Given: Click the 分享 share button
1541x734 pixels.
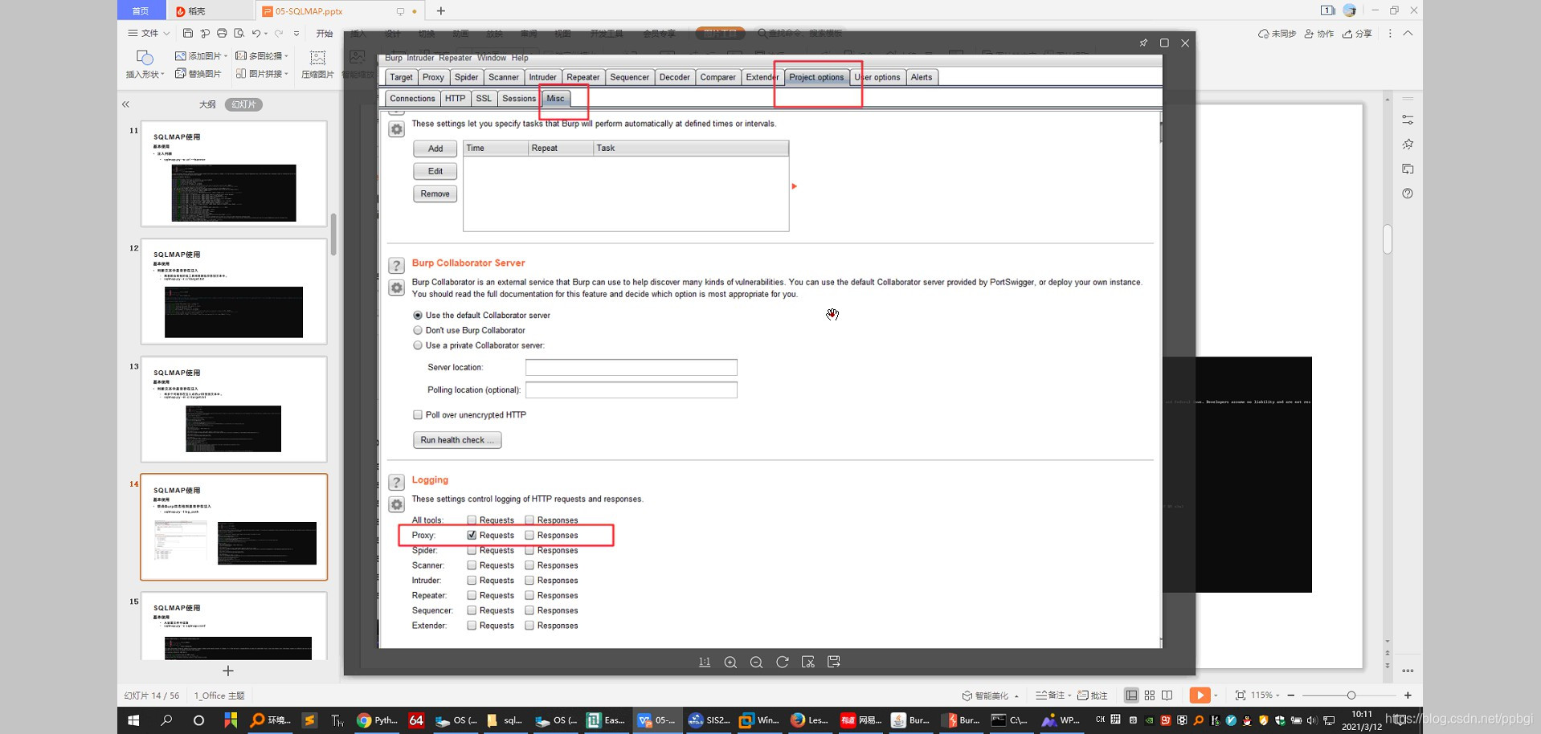Looking at the screenshot, I should pos(1358,34).
